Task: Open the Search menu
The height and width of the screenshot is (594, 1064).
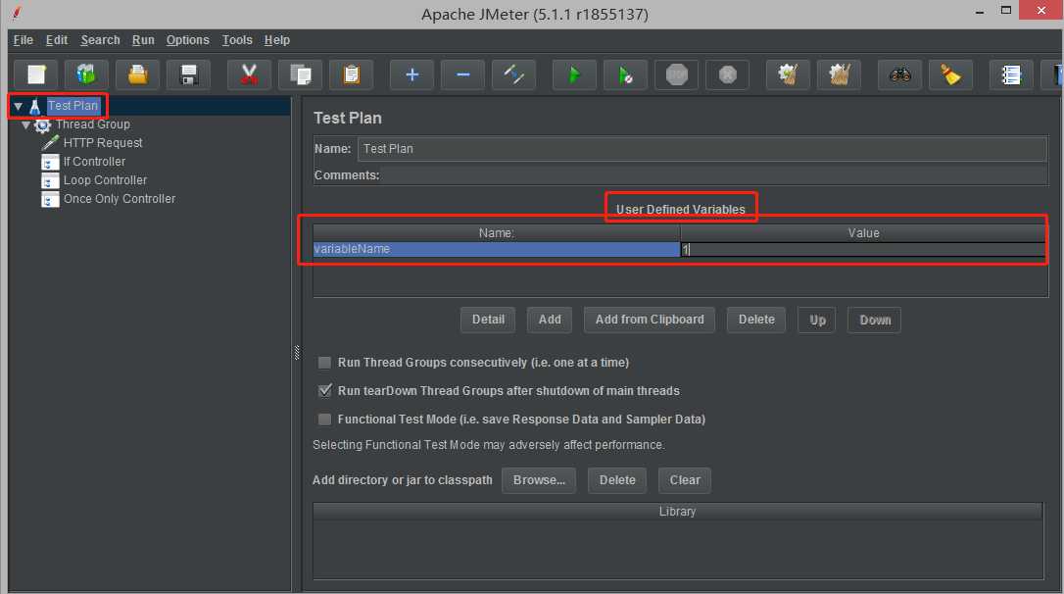Action: coord(101,40)
